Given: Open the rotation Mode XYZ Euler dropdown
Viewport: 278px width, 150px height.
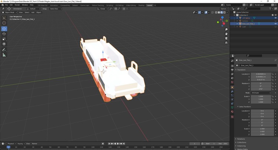Looking at the screenshot, I should point(261,93).
